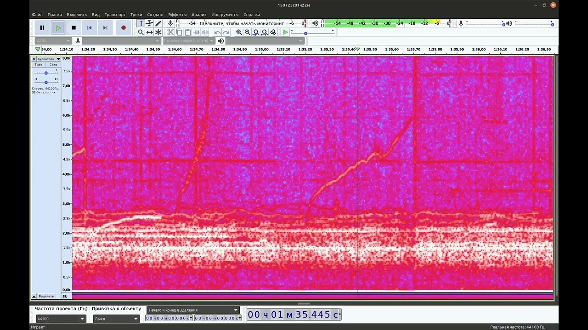Open the Файл menu

point(37,15)
